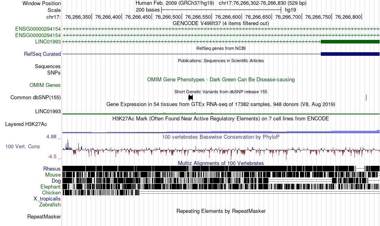Click the OMIM Gene Phenotypes track title
Viewport: 380px width, 226px height.
click(221, 80)
